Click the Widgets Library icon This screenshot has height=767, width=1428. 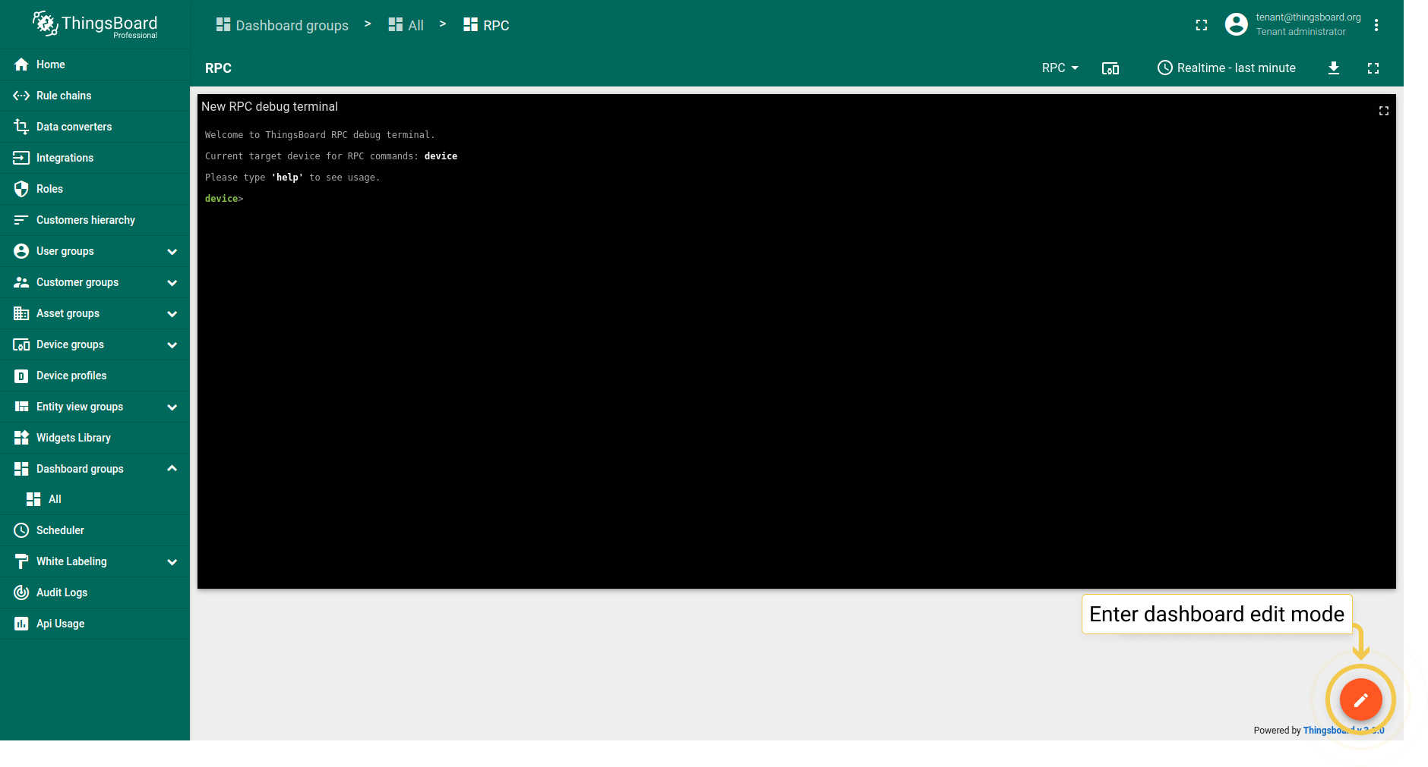pos(21,438)
